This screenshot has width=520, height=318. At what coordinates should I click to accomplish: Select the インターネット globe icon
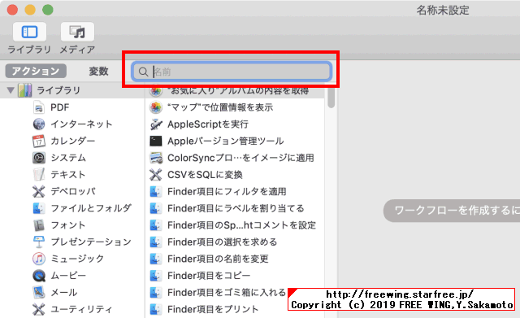pos(39,124)
